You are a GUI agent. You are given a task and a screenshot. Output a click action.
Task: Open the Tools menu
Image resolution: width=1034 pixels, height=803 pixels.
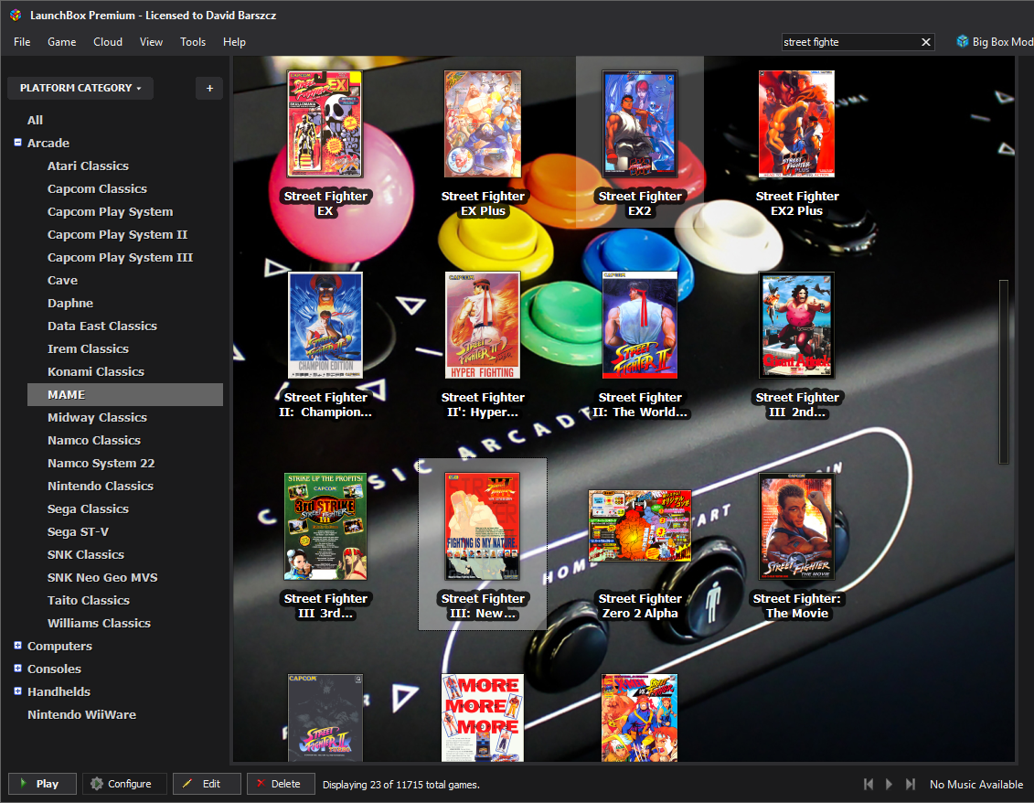[193, 42]
